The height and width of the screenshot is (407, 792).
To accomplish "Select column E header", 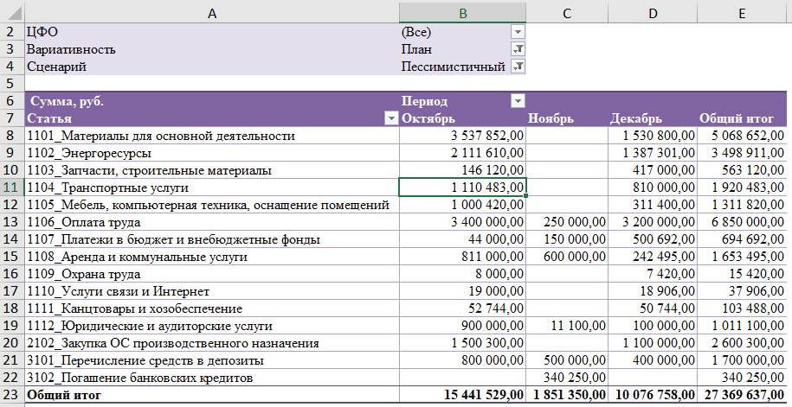I will click(x=742, y=14).
